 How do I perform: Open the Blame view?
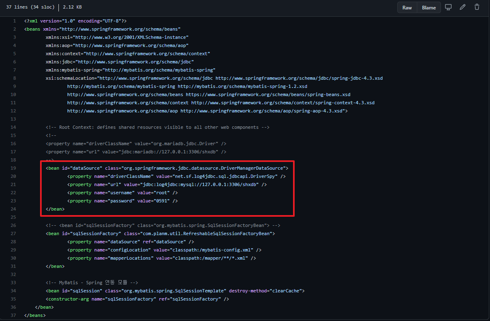click(x=429, y=7)
